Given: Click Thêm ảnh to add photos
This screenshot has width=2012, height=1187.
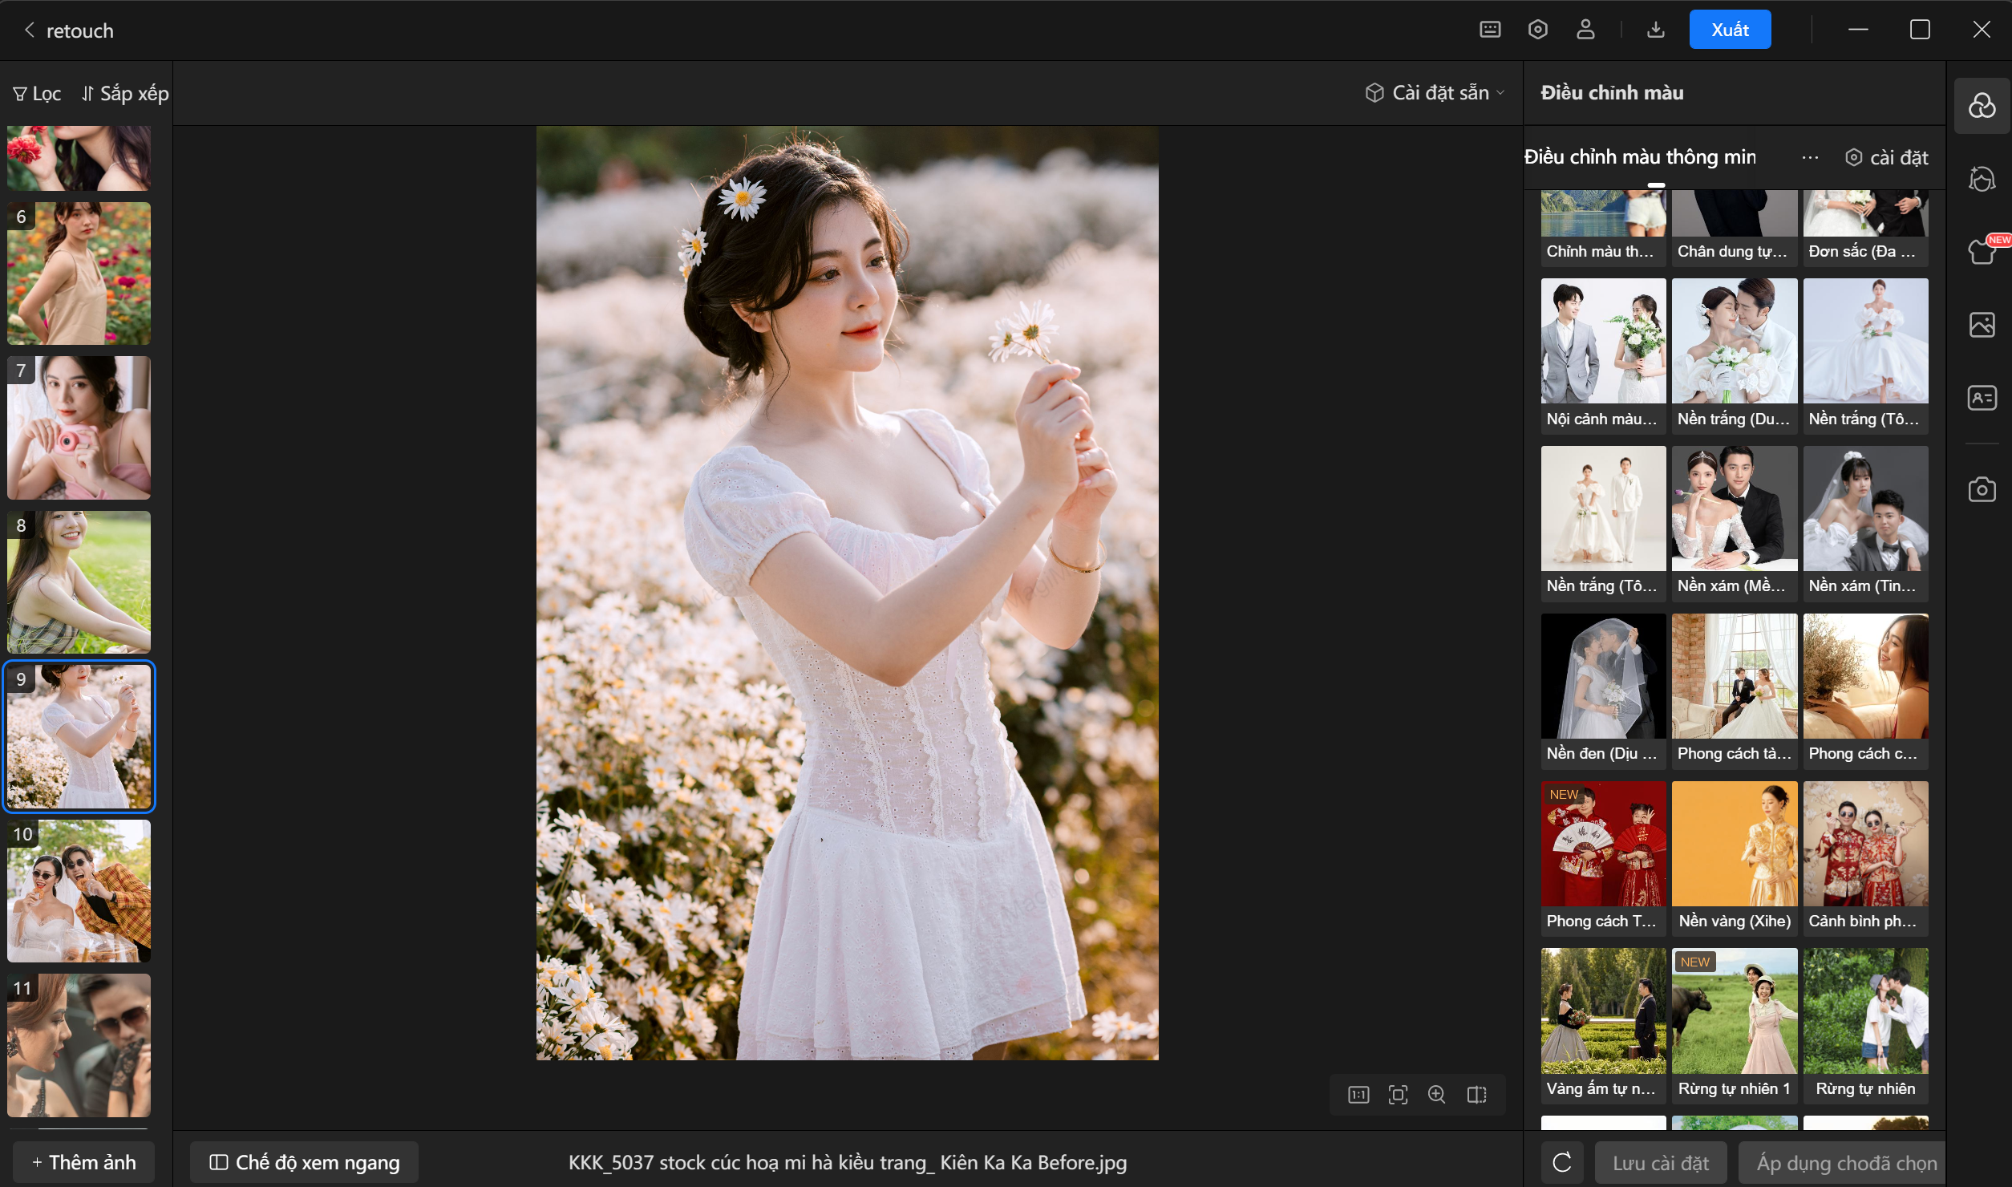Looking at the screenshot, I should tap(83, 1162).
